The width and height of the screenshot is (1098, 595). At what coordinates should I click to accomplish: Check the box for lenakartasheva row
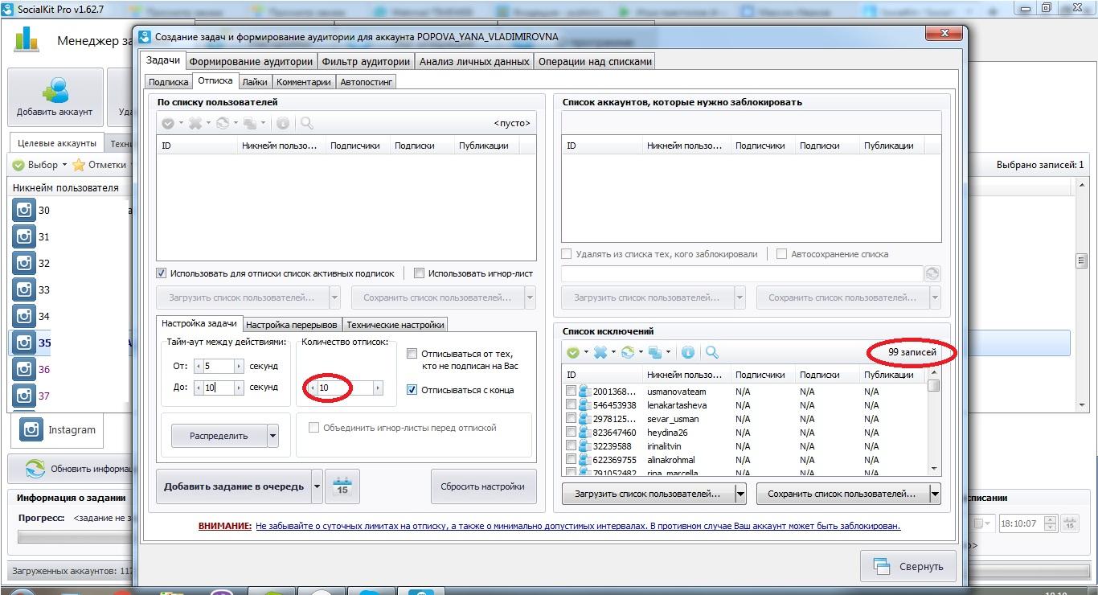571,405
